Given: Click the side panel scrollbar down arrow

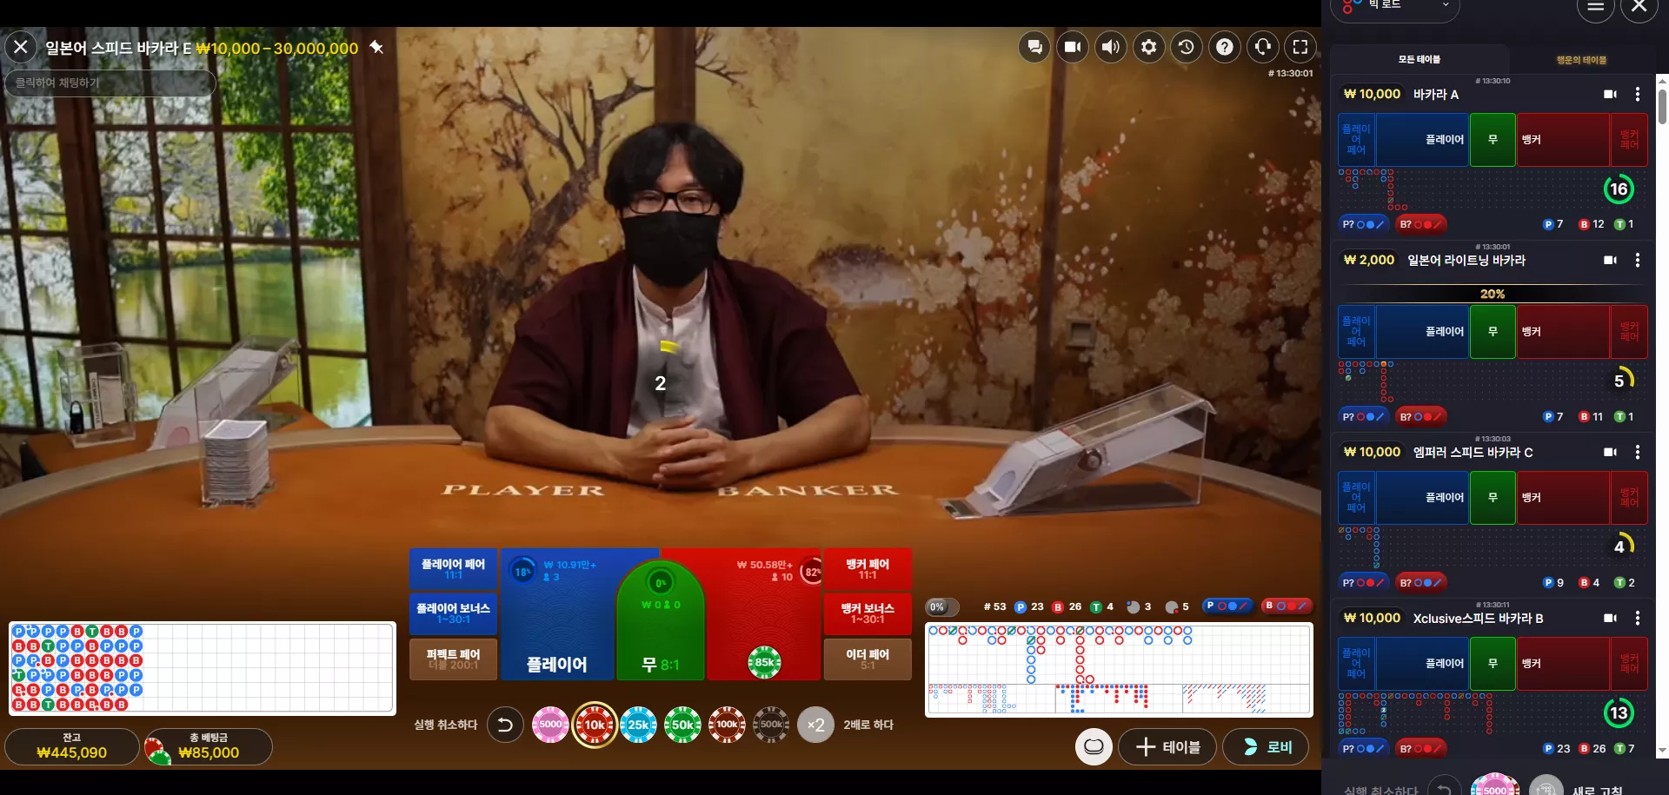Looking at the screenshot, I should (x=1662, y=750).
